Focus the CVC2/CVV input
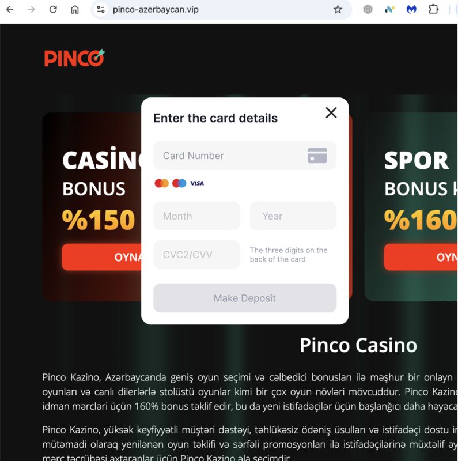 tap(196, 255)
